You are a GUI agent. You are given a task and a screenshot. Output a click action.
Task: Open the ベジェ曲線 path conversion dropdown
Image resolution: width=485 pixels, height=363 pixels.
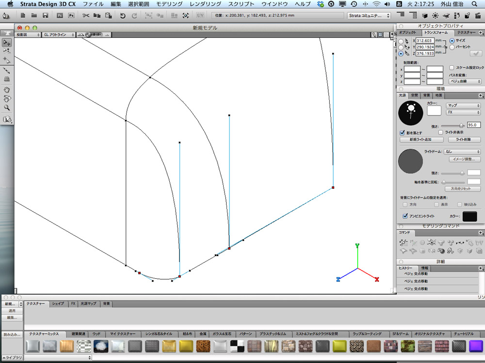[465, 81]
